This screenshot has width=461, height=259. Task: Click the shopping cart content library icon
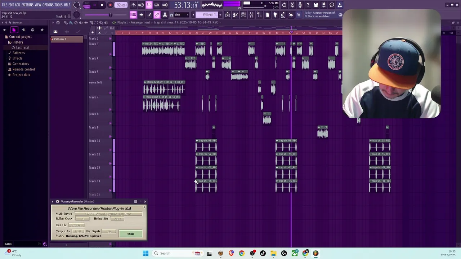pos(298,15)
